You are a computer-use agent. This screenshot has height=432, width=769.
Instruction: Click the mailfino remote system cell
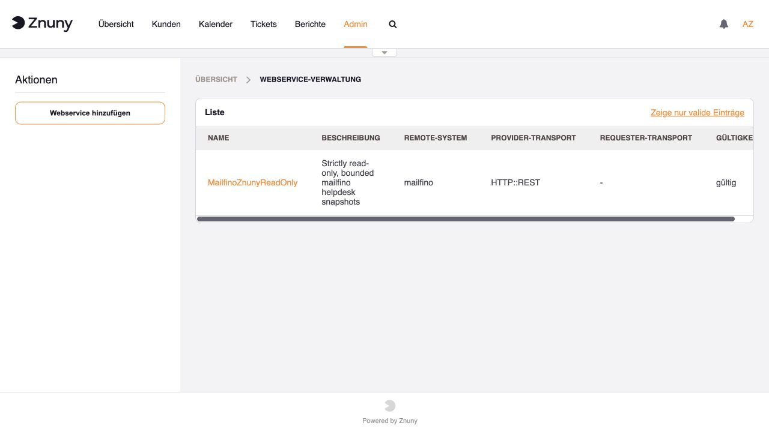coord(419,182)
